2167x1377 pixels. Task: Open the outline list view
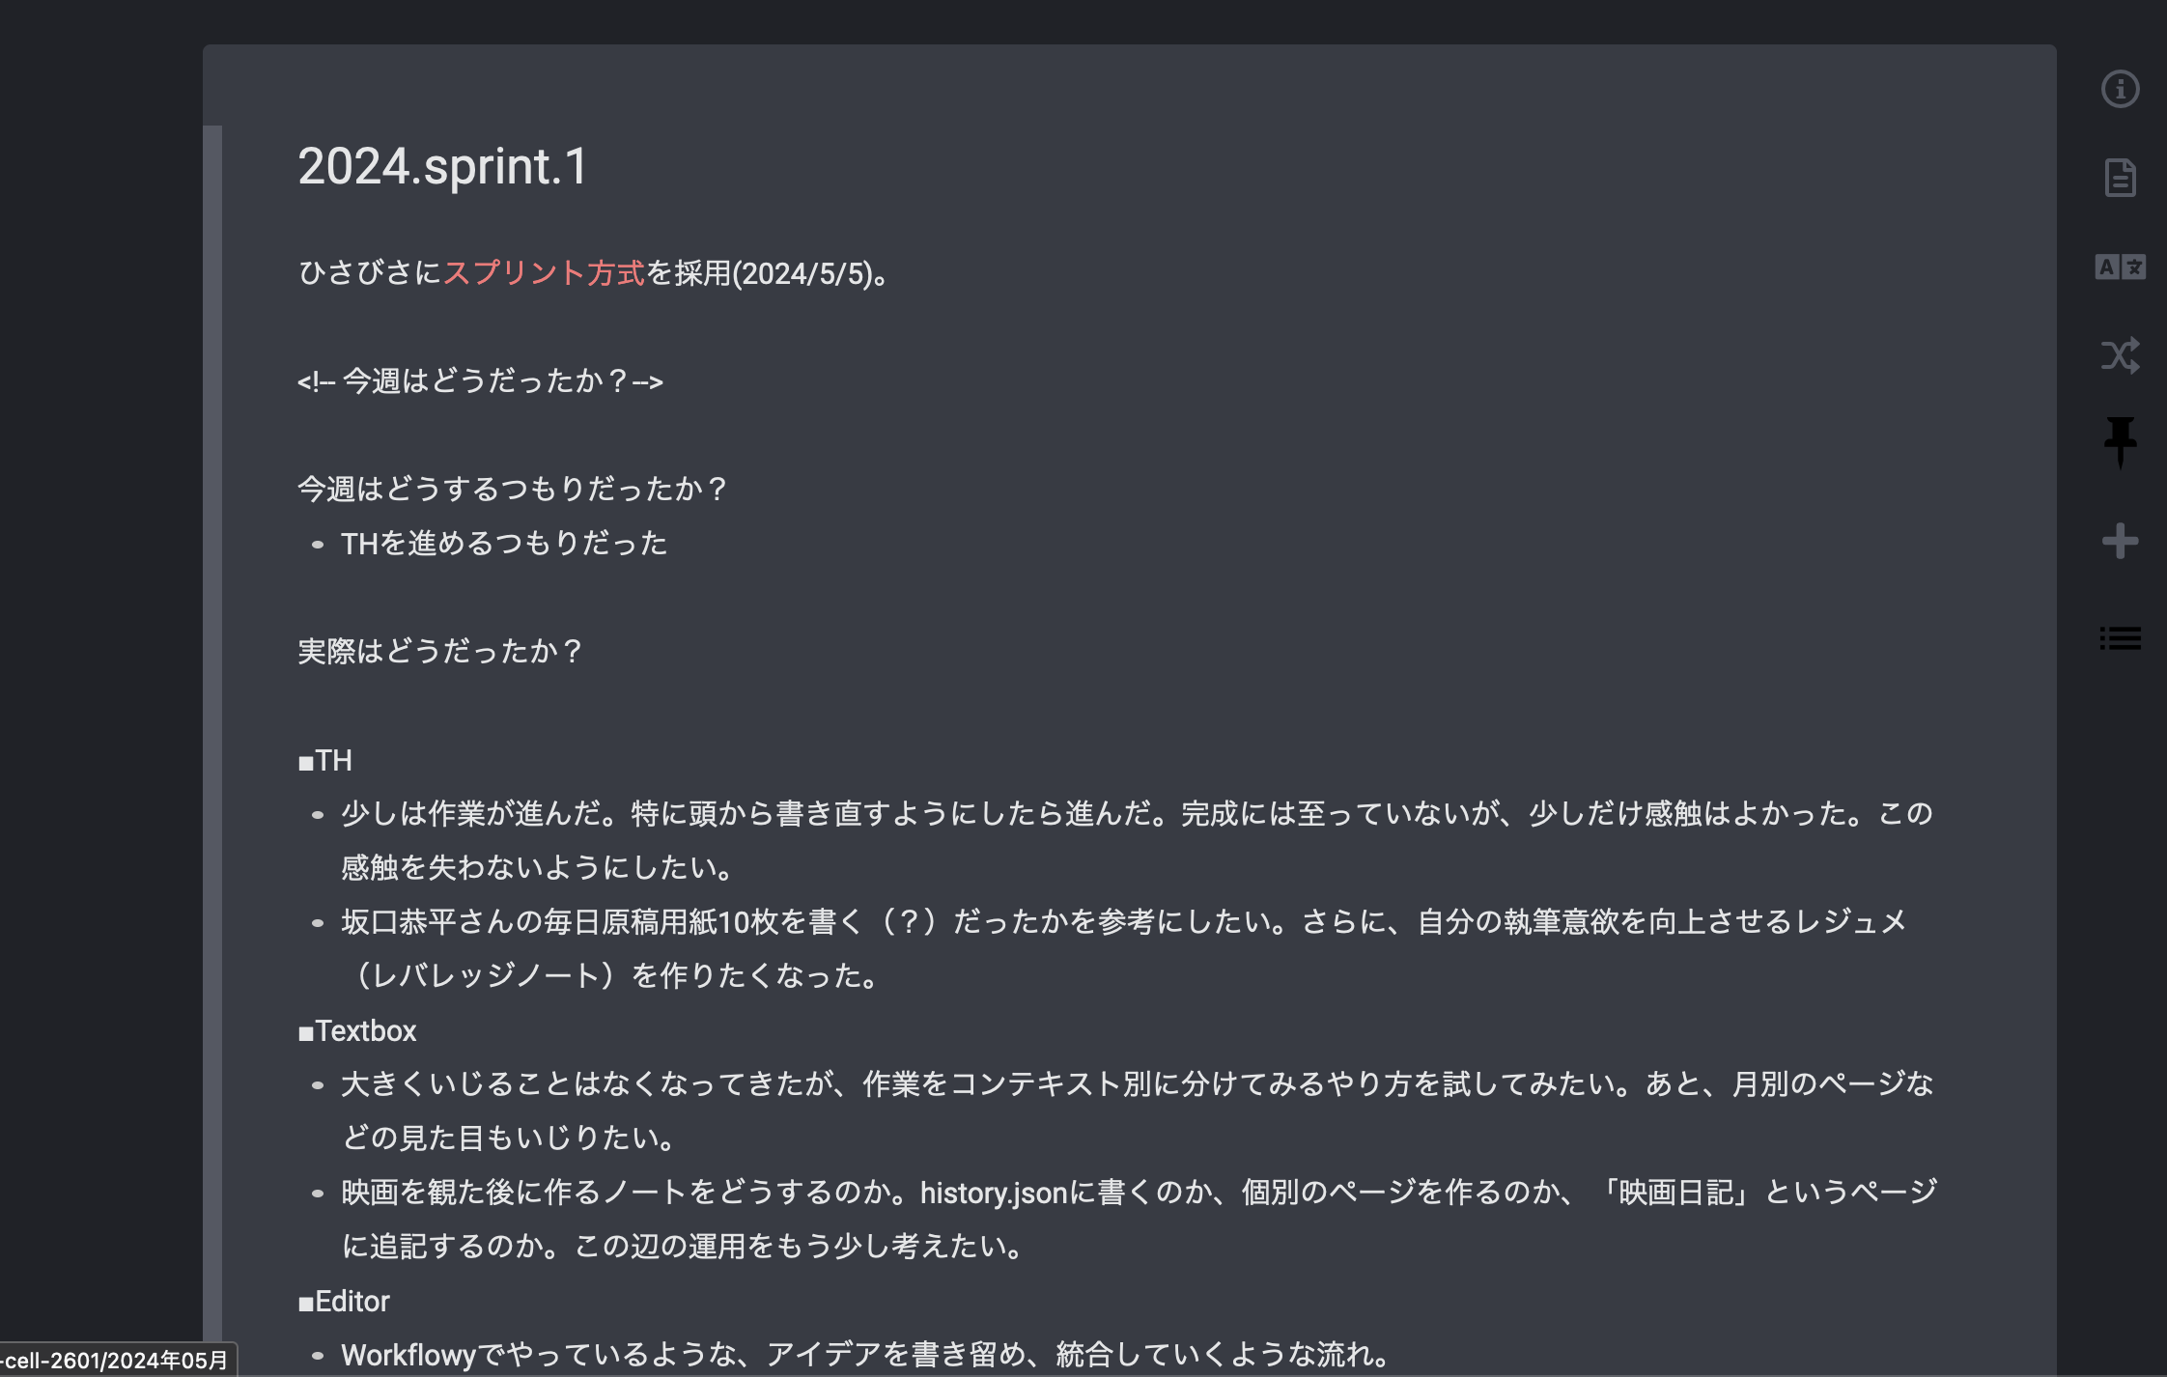point(2121,637)
